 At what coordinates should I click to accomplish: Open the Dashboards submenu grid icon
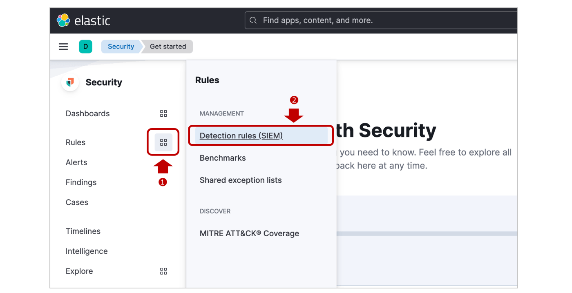163,113
